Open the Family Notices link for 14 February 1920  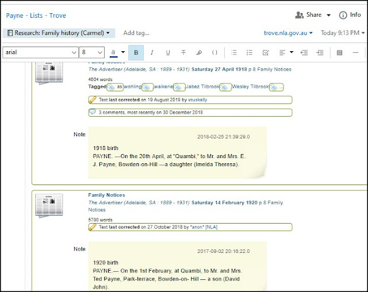[x=106, y=195]
